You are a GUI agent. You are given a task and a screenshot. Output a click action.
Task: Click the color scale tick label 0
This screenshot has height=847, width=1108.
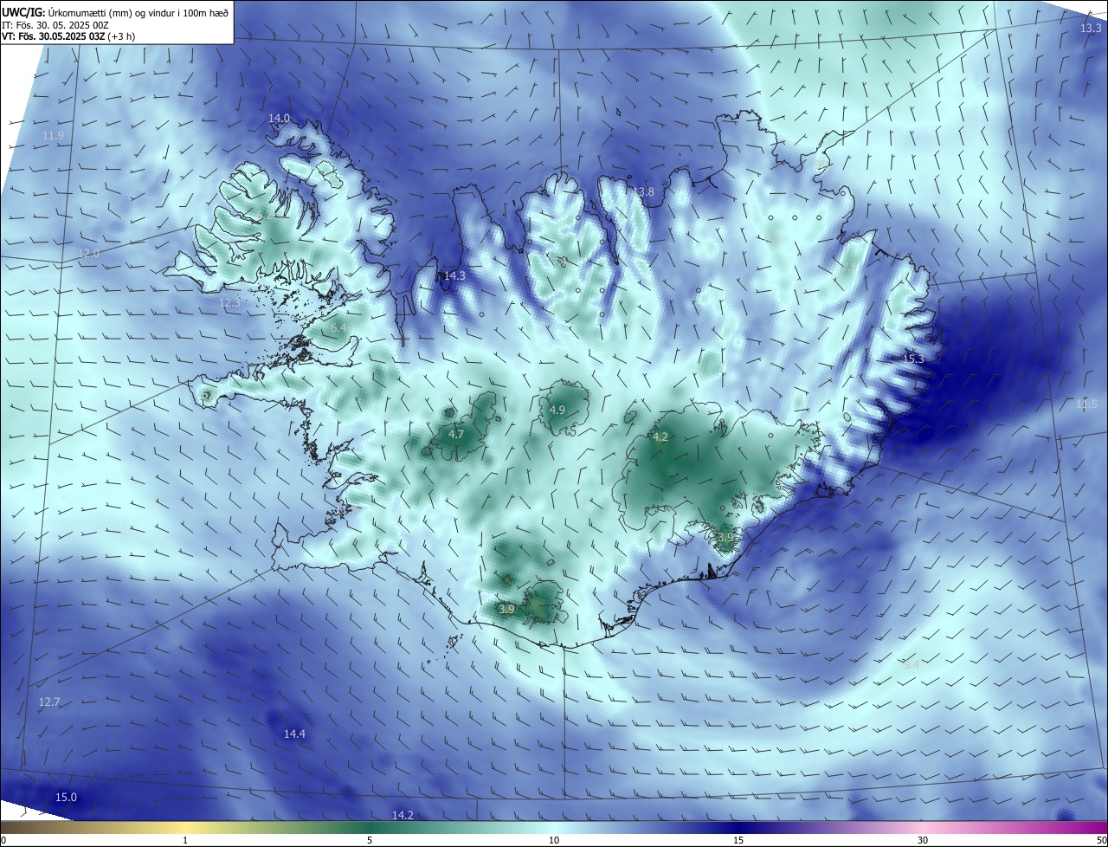coord(3,840)
